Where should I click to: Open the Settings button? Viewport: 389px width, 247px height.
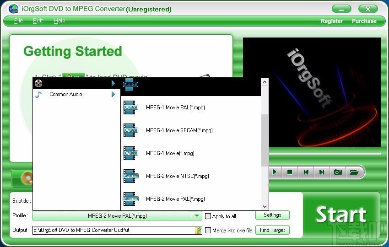click(x=272, y=215)
